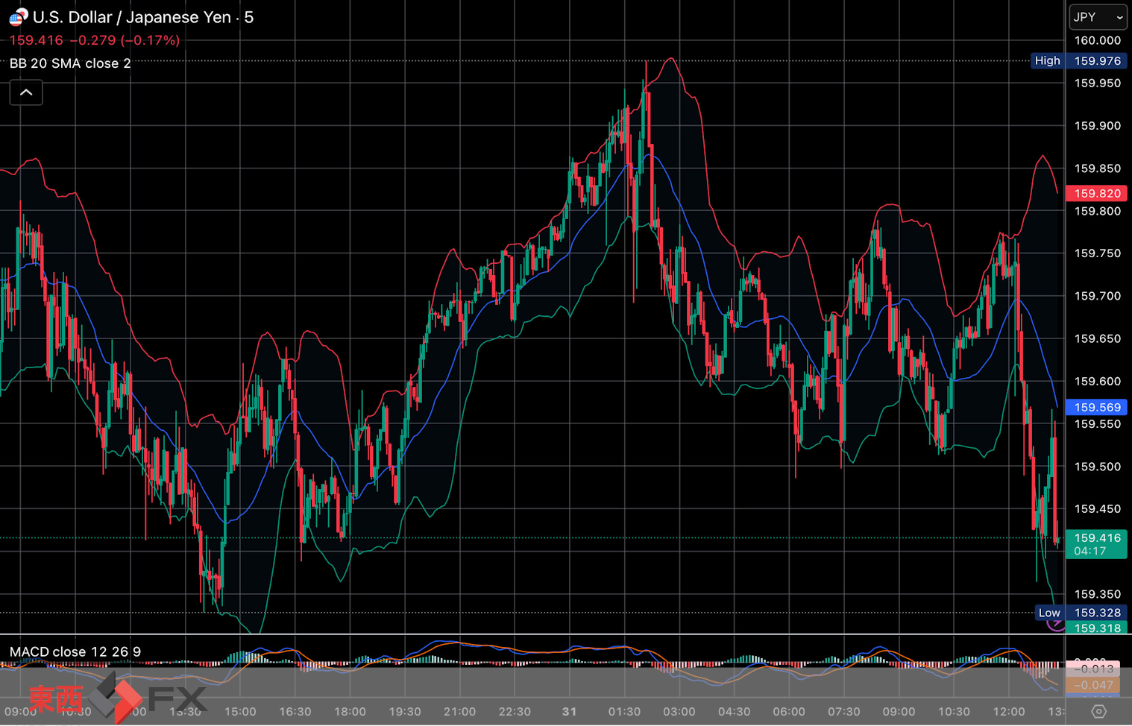Collapse the indicator legend with chevron button
Screen dimensions: 1132x726
(26, 92)
